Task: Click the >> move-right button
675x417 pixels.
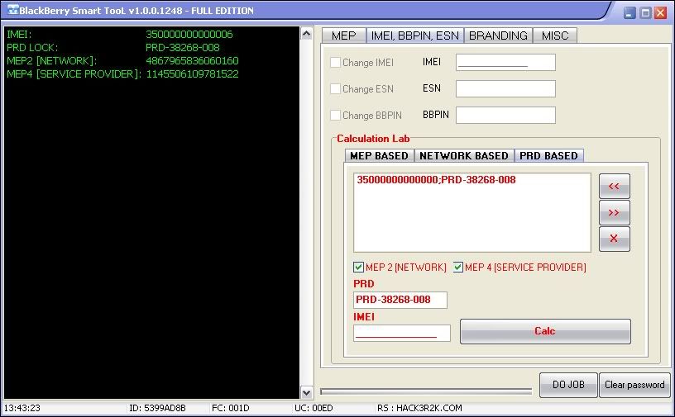Action: [615, 212]
